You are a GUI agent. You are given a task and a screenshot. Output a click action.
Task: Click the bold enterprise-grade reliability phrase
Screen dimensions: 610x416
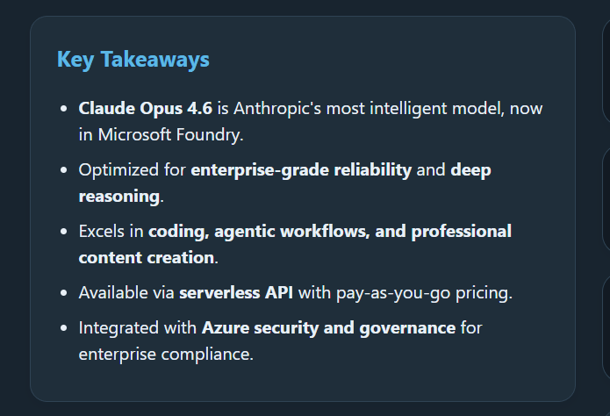pyautogui.click(x=301, y=170)
